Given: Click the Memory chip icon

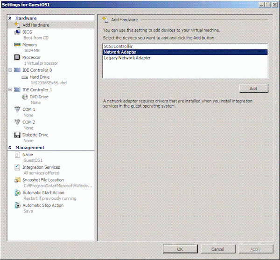Looking at the screenshot, I should (x=17, y=45).
